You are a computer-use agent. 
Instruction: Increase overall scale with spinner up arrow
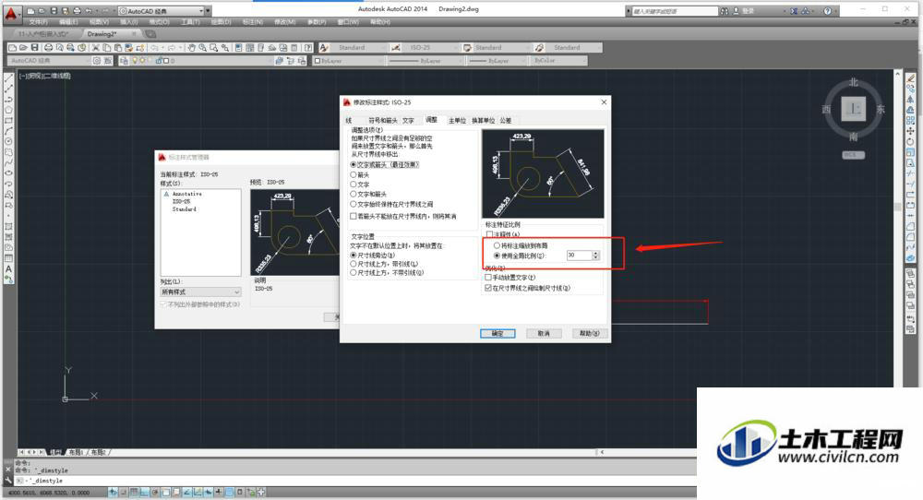[595, 253]
